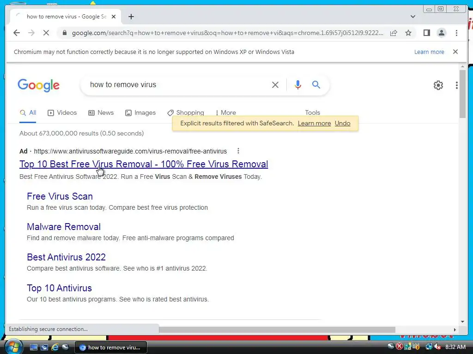473x354 pixels.
Task: Open Google quick settings gear
Action: pos(438,85)
